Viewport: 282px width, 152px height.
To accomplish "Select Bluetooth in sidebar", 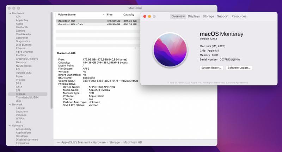I will (22, 27).
